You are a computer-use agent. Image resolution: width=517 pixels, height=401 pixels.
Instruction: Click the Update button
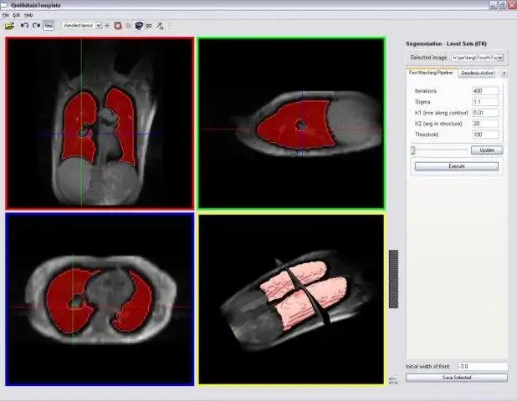point(486,150)
